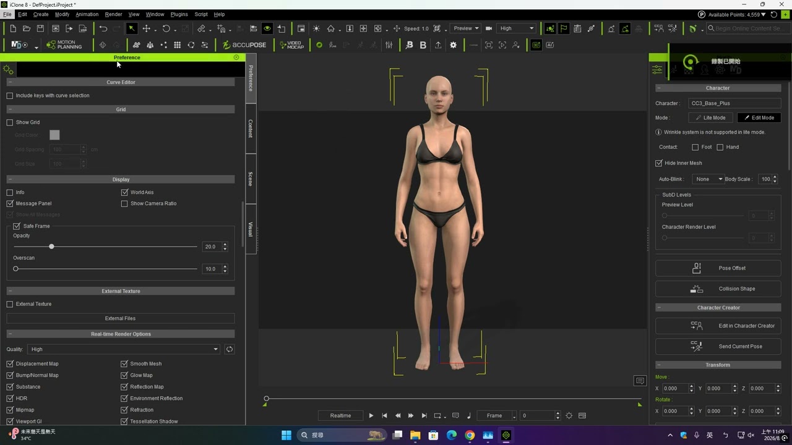Save the project with the disk icon
The image size is (792, 445).
tap(40, 28)
